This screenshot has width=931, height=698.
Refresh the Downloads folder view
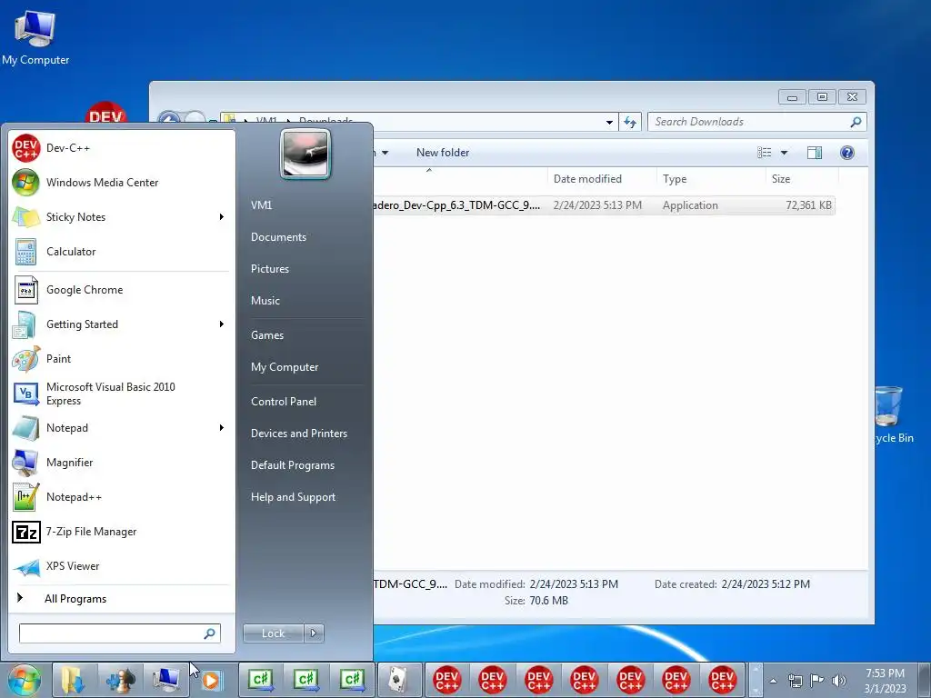630,122
